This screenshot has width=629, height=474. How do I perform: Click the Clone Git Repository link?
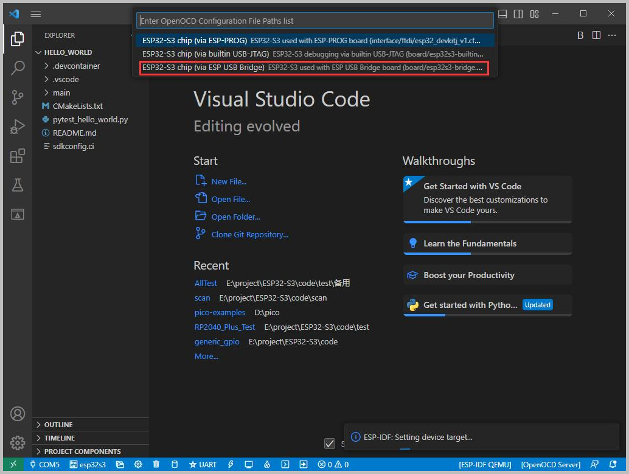click(x=249, y=234)
